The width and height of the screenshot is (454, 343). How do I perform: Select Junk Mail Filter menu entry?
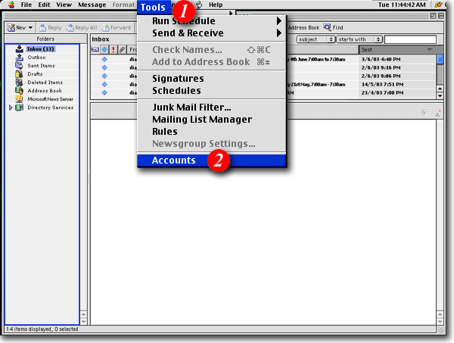(191, 108)
